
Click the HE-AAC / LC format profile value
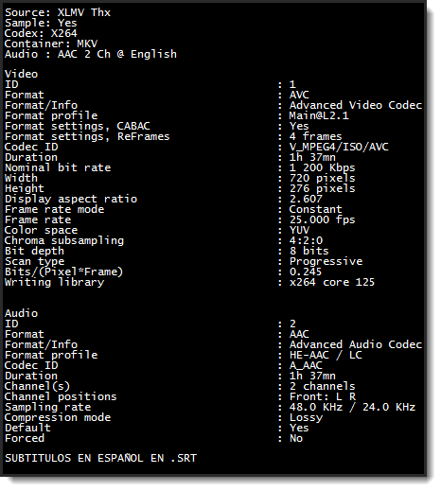click(x=326, y=355)
